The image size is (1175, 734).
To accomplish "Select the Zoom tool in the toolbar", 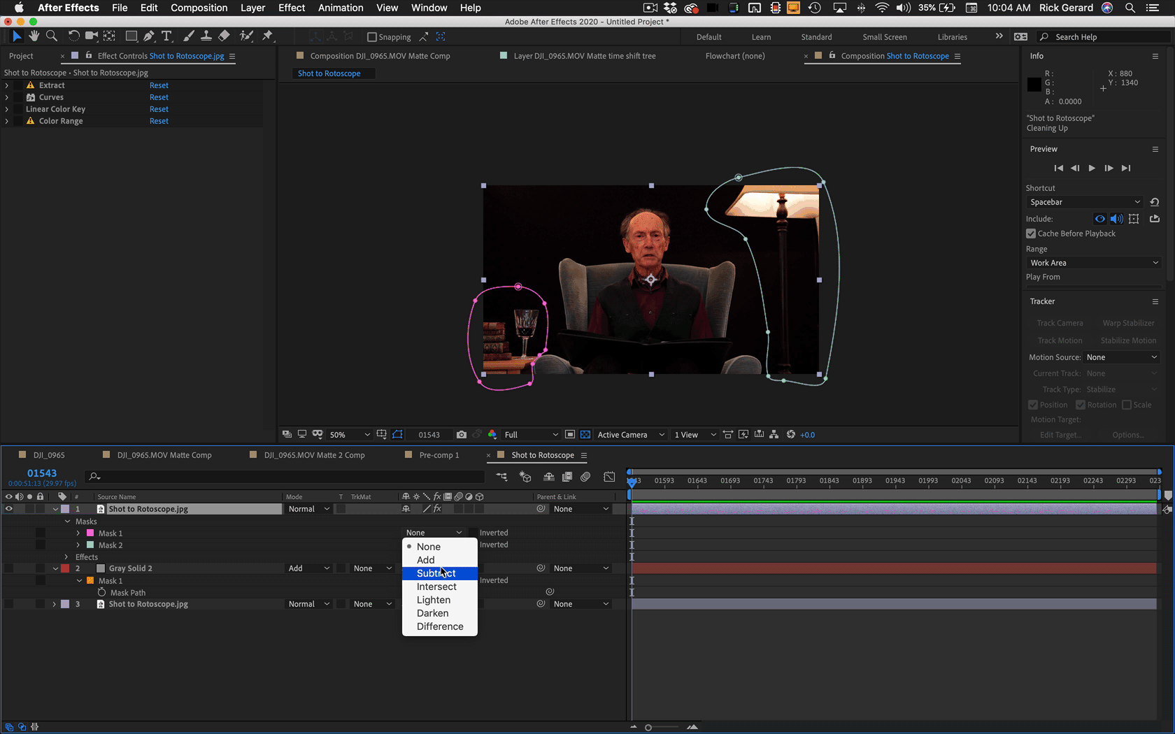I will 51,36.
